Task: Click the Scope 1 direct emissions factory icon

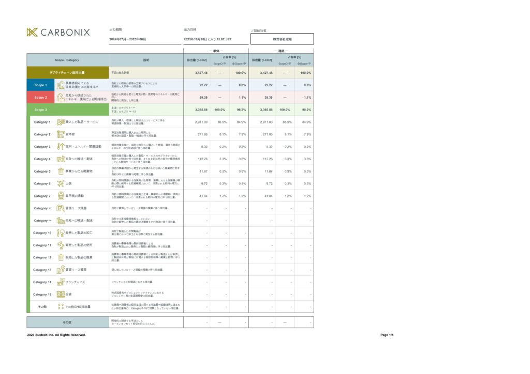Action: point(61,85)
